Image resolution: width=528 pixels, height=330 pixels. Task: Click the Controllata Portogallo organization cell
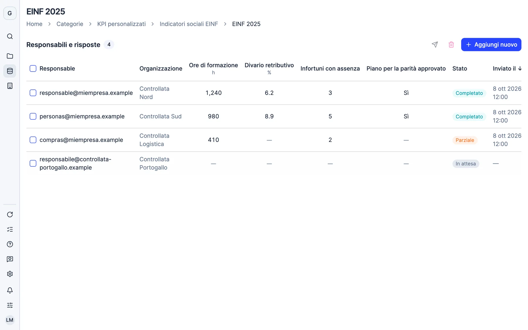154,163
